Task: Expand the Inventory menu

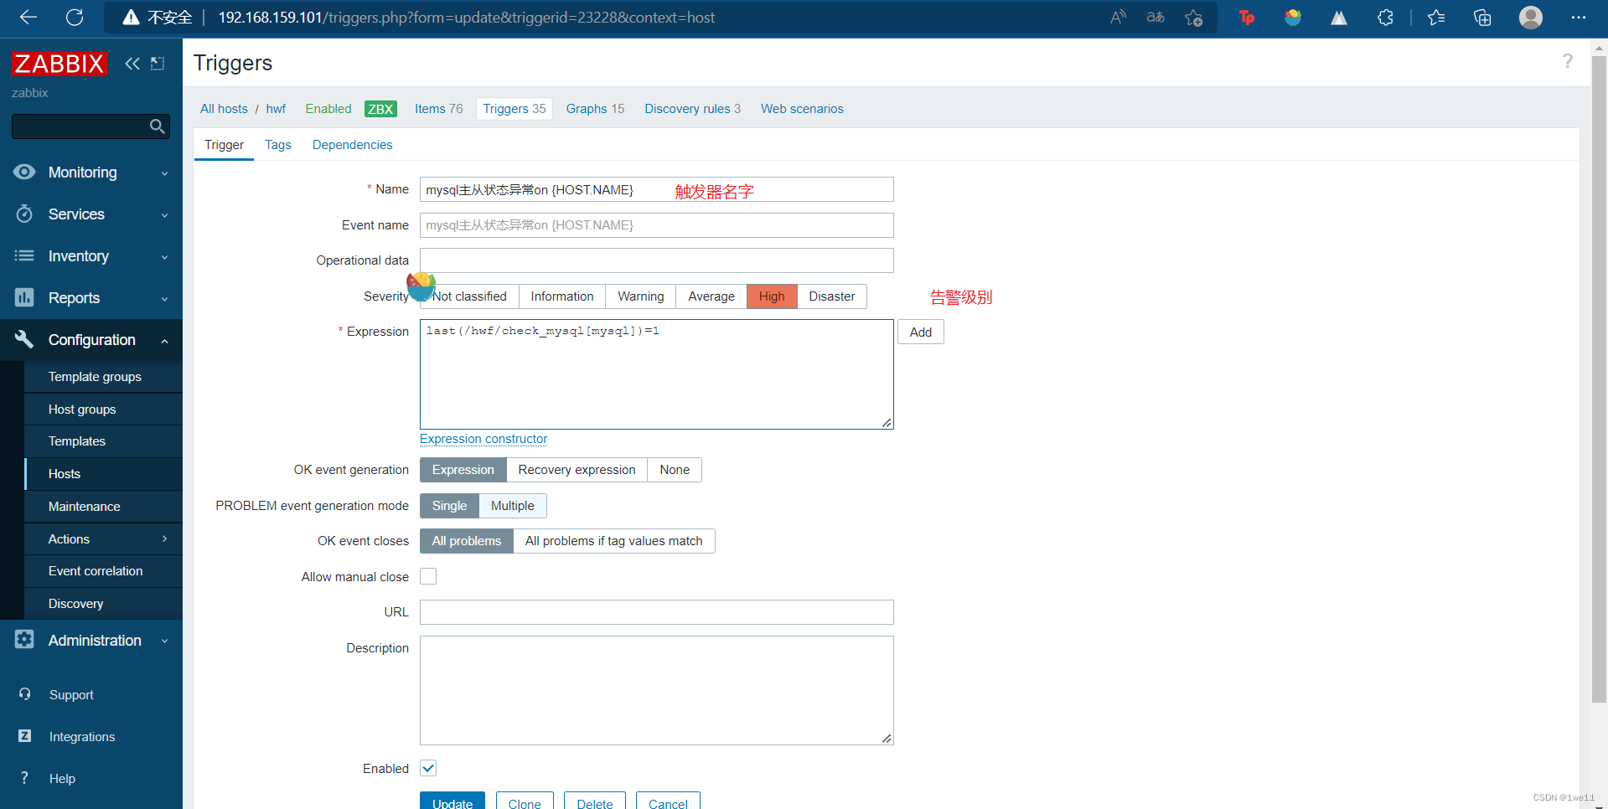Action: point(164,257)
